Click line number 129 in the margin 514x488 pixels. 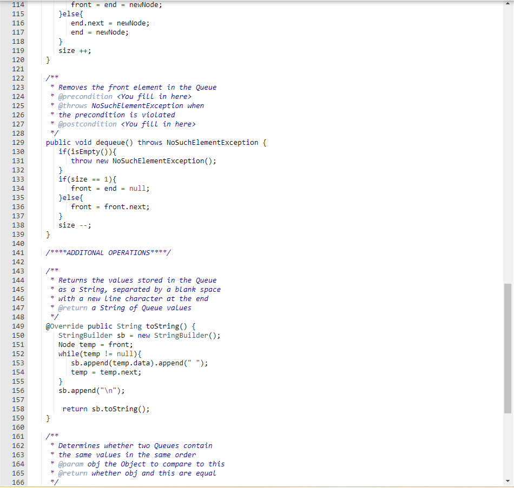[x=18, y=142]
